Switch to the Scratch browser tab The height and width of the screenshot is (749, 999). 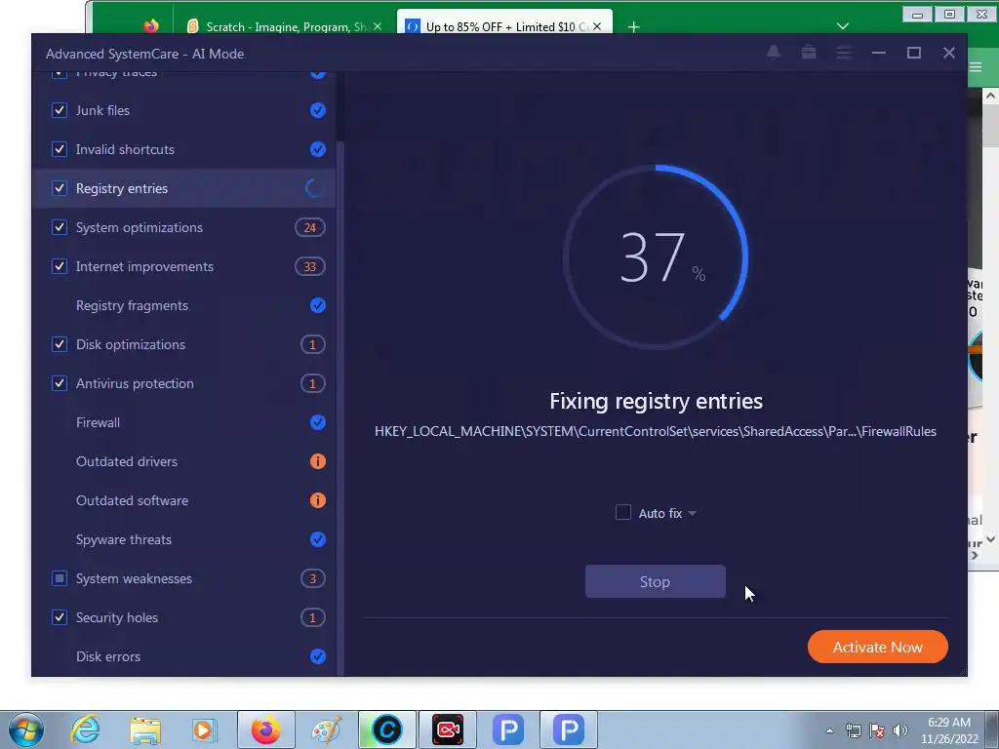tap(284, 26)
